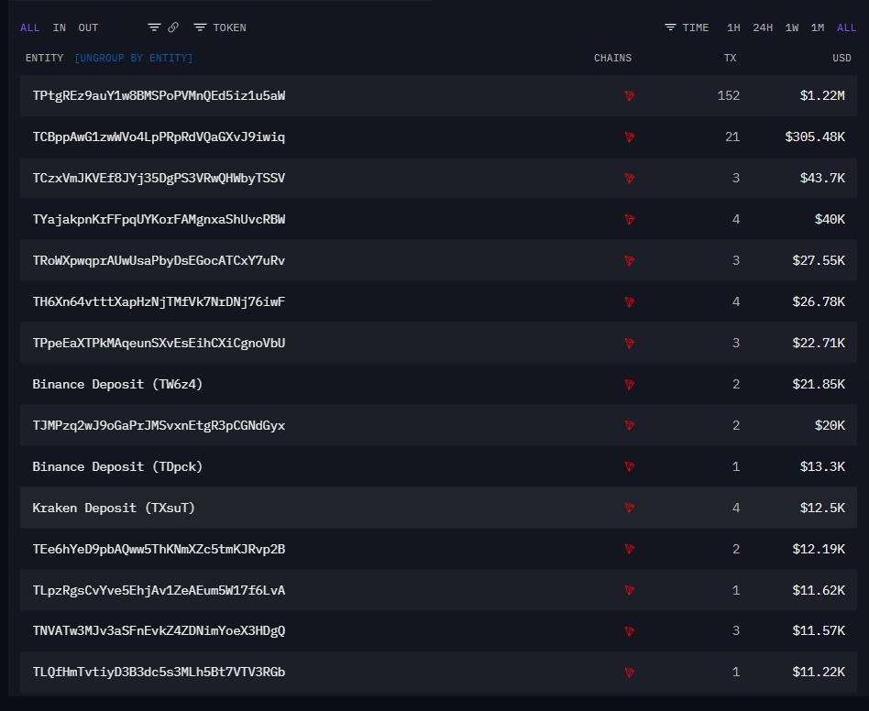Open address TYajakpnKrFFpqUYKorFAMgnxaShUvcRBW
This screenshot has width=869, height=711.
coord(159,219)
